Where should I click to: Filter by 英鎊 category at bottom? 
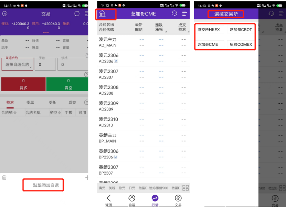pyautogui.click(x=112, y=188)
